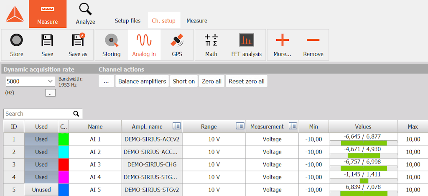The image size is (428, 196).
Task: Open the Storing settings icon
Action: (111, 40)
